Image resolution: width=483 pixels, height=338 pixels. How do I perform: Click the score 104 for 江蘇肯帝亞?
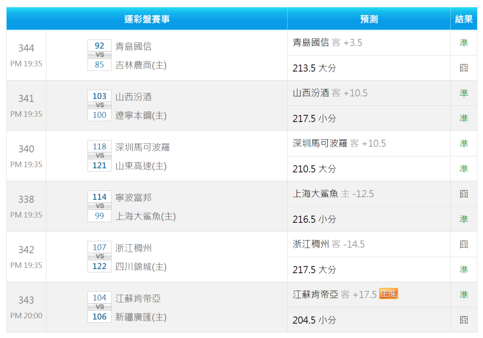click(99, 298)
